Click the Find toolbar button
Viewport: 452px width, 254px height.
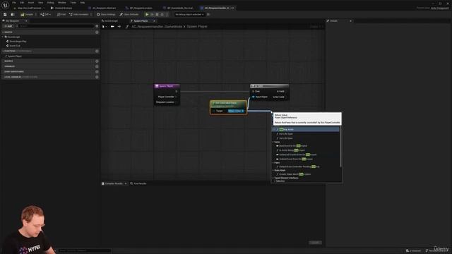[61, 14]
